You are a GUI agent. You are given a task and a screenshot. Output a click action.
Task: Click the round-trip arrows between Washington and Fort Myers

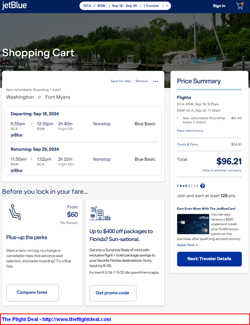click(40, 97)
